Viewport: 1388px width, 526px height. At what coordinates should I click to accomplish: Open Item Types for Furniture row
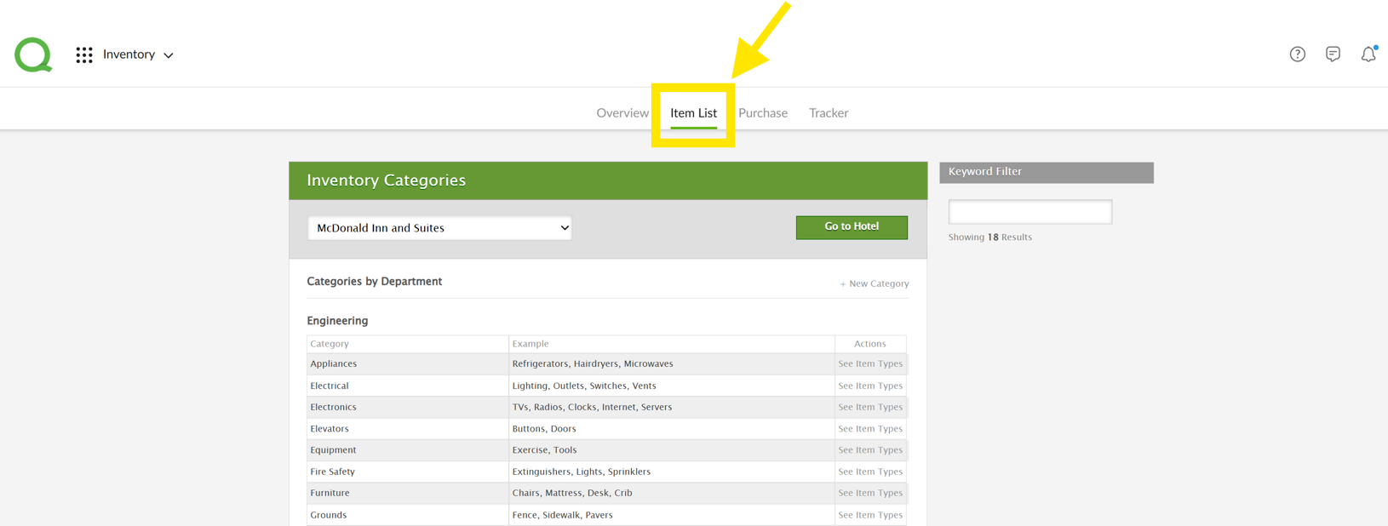[x=869, y=493]
